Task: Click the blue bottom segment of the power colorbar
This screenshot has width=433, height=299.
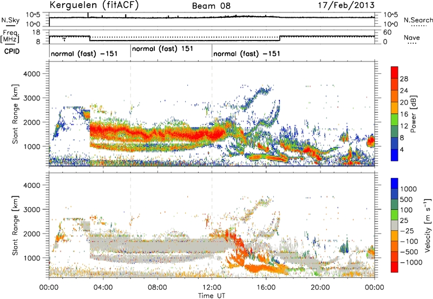Action: (x=395, y=155)
